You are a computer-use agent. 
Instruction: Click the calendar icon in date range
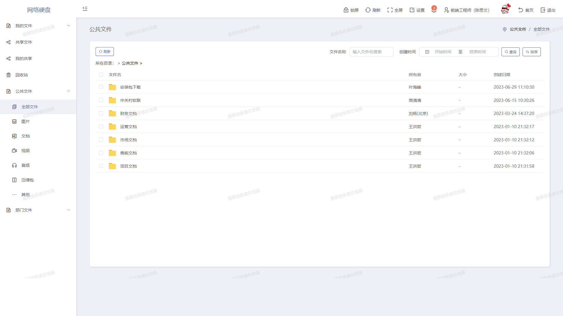tap(427, 52)
